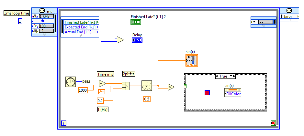The width and height of the screenshot is (304, 136).
Task: Click the numeric constant 1000
Action: click(x=83, y=90)
